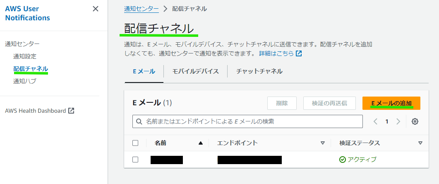This screenshot has width=439, height=184.
Task: Click the green アクティブ status check icon
Action: point(343,160)
